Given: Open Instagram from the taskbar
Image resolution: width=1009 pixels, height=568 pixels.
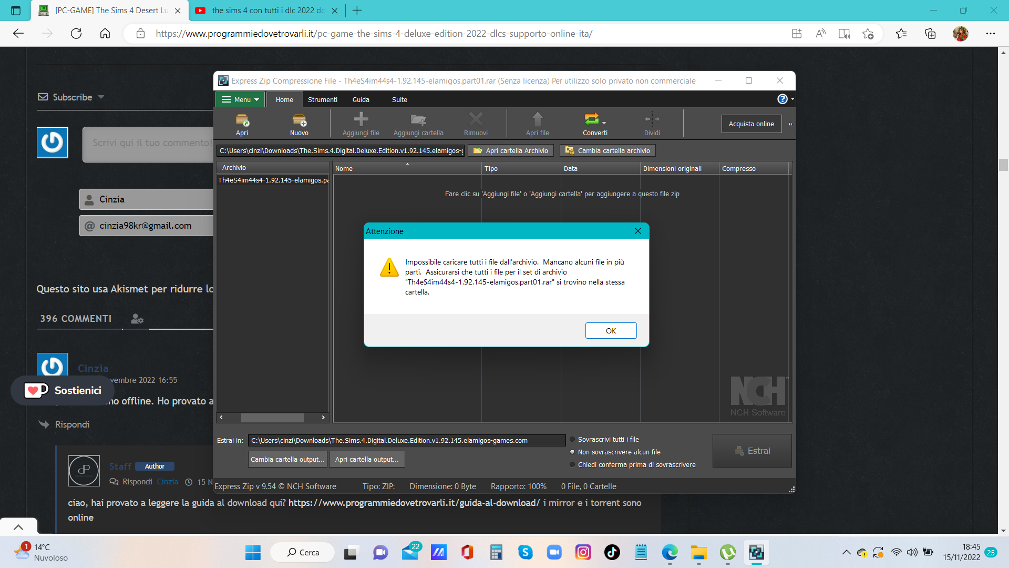Looking at the screenshot, I should [x=583, y=552].
